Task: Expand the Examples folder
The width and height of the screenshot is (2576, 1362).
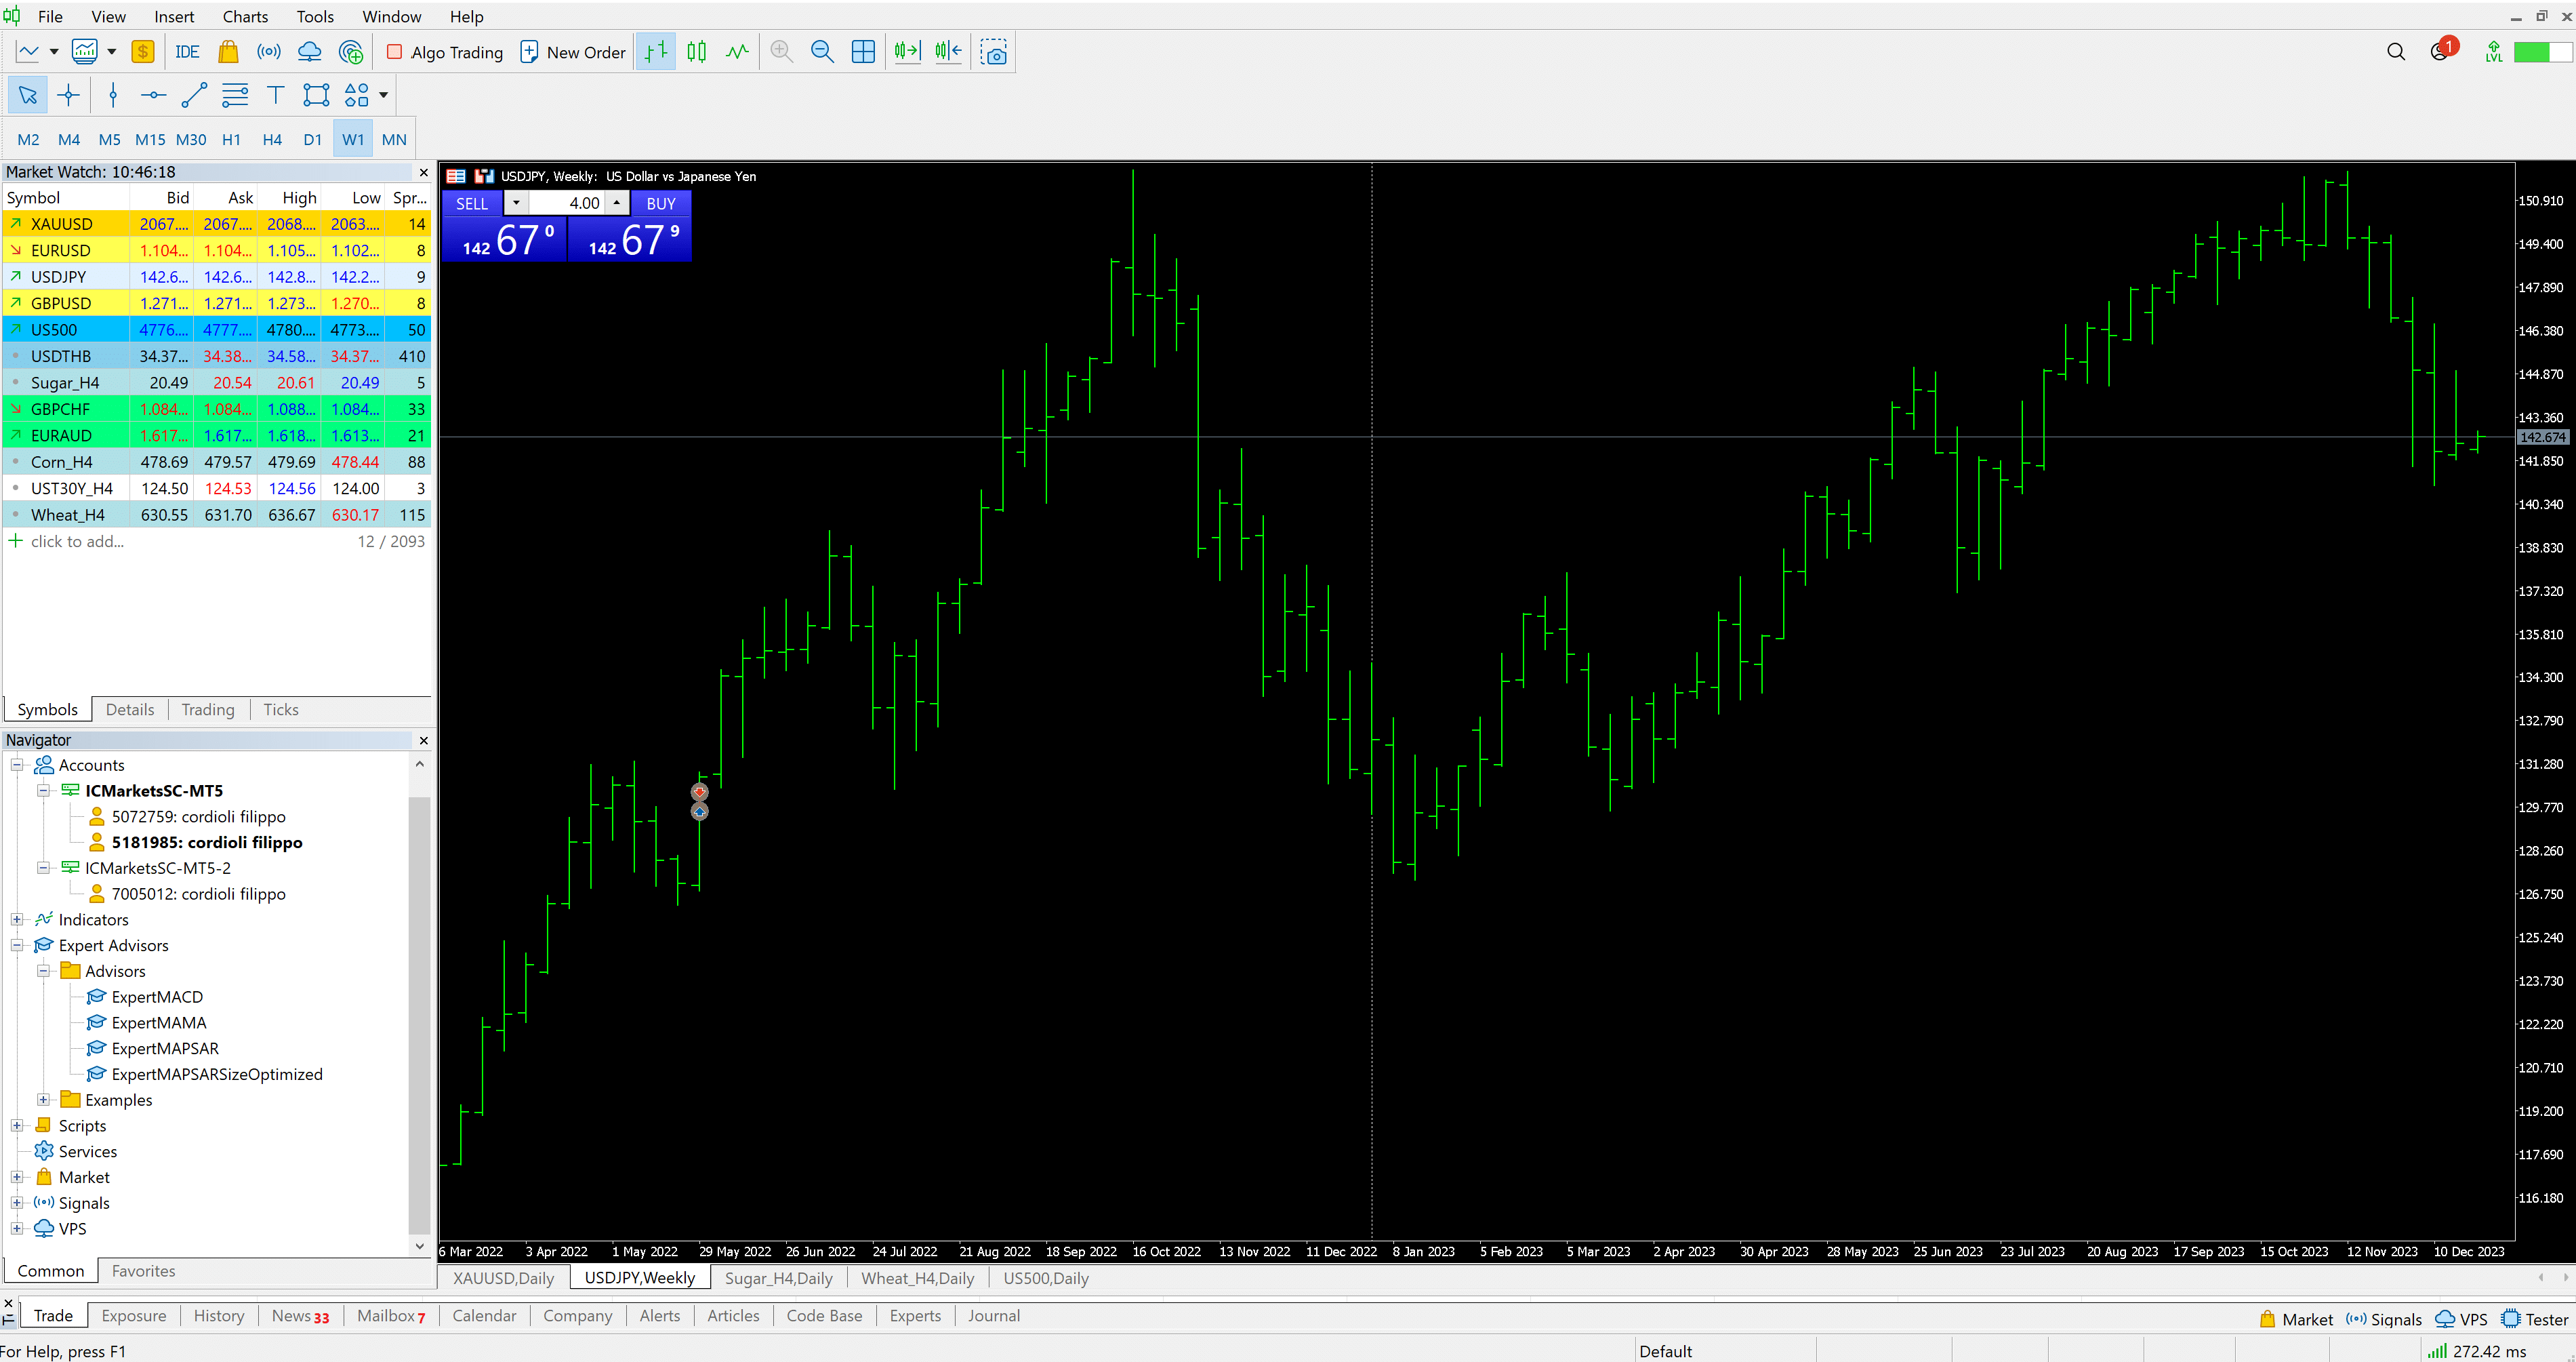Action: coord(43,1100)
